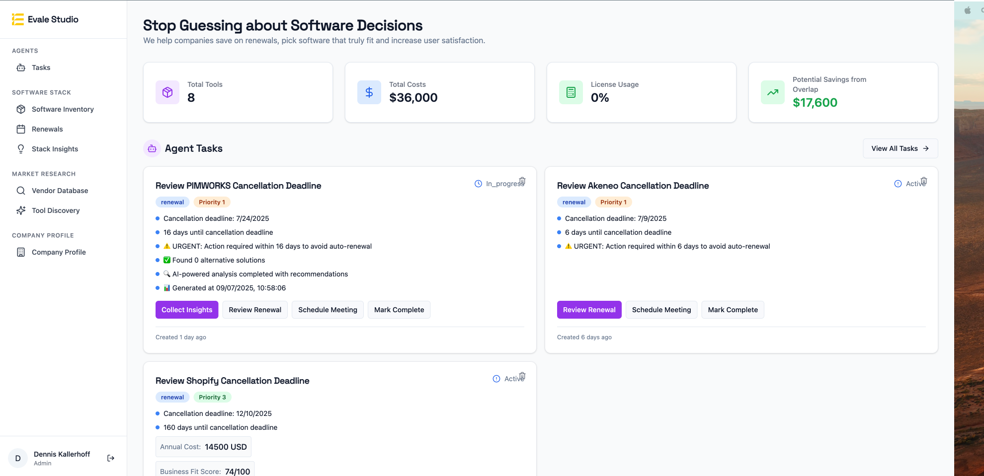Open the Renewals section
The image size is (984, 476).
pos(47,129)
